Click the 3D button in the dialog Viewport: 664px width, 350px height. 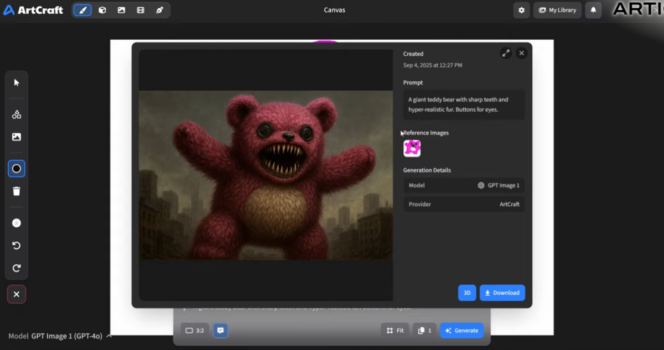coord(467,293)
